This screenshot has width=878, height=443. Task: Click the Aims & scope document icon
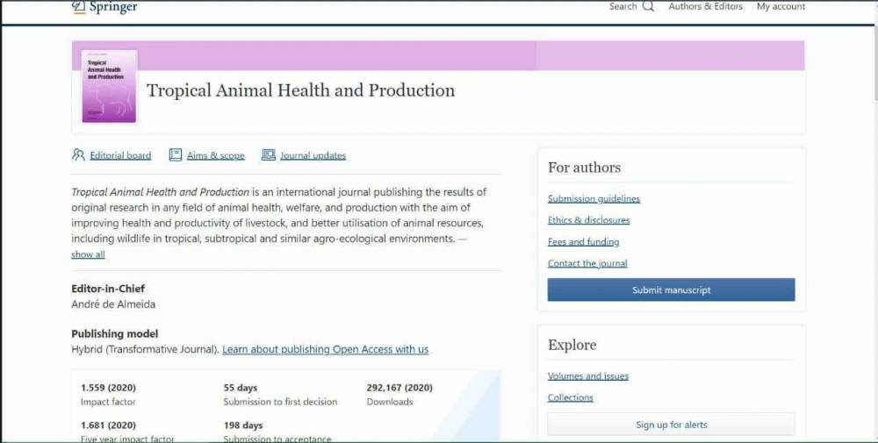click(176, 155)
